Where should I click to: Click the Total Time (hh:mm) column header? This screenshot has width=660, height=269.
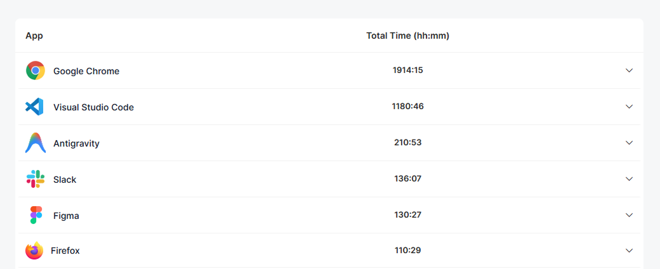click(x=407, y=36)
